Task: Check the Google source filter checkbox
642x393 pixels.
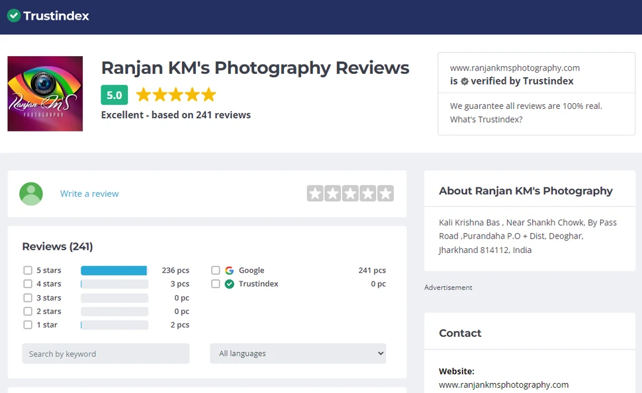Action: [216, 270]
